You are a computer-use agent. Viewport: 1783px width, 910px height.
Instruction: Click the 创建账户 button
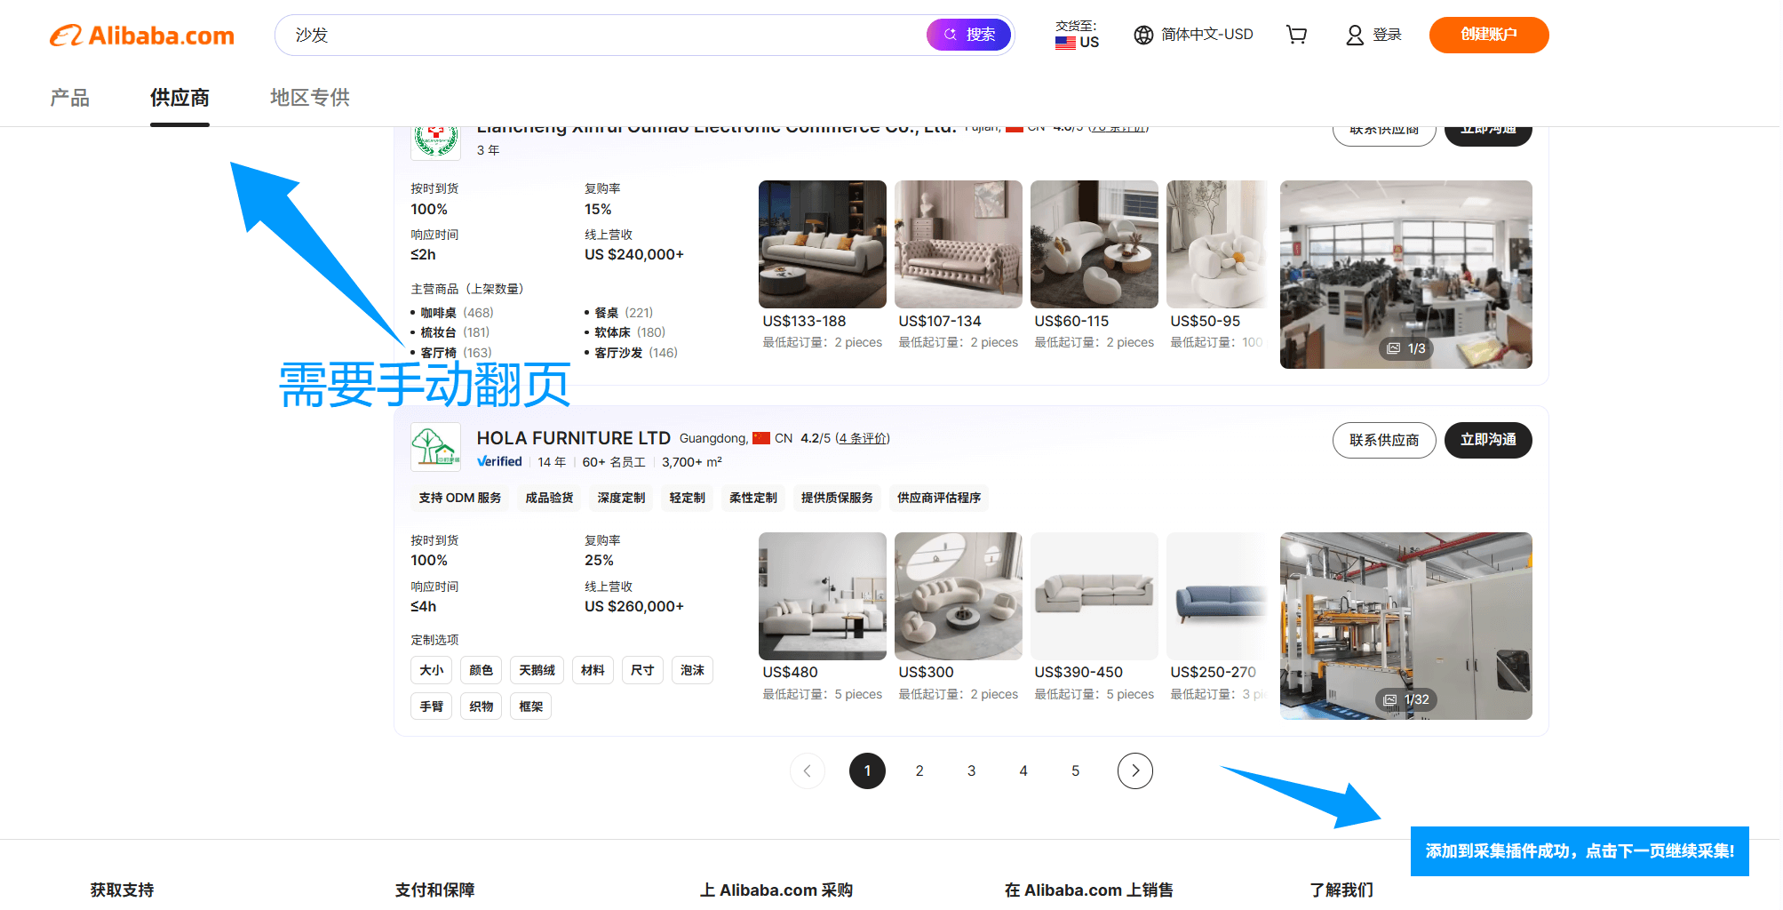coord(1489,35)
